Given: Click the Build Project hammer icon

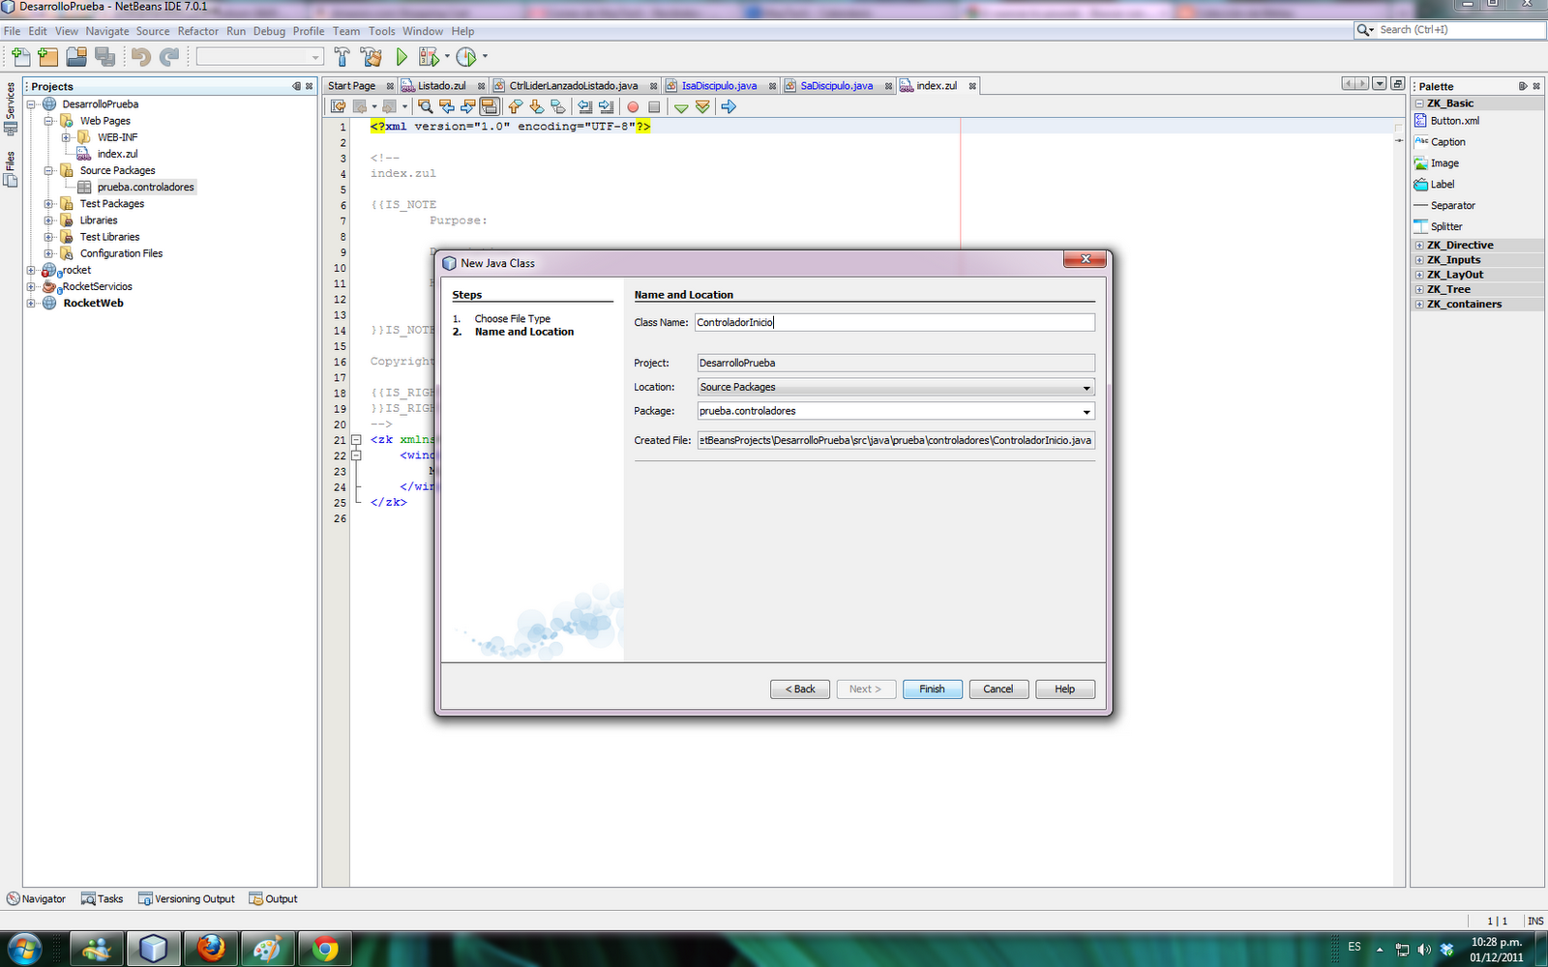Looking at the screenshot, I should tap(342, 57).
